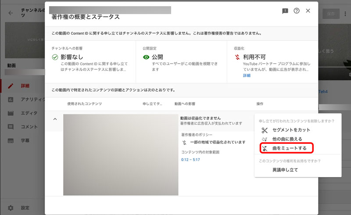Open help with the question mark icon
351x215 pixels.
pyautogui.click(x=297, y=11)
